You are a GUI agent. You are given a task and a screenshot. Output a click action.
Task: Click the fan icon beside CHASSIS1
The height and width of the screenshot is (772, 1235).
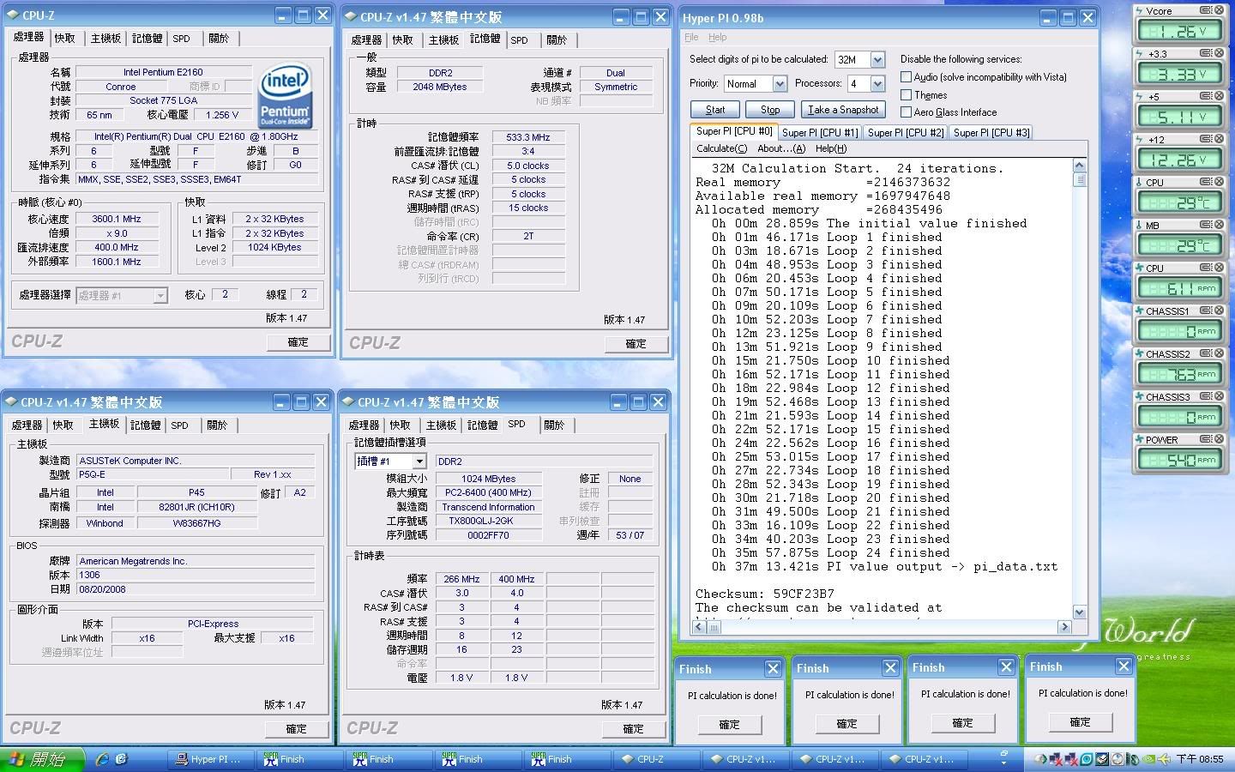tap(1140, 311)
